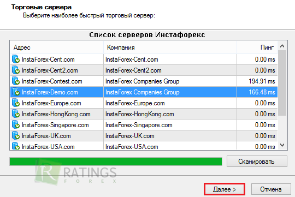This screenshot has height=197, width=295.
Task: Click server icon beside InstaForex-Demo.com
Action: point(16,92)
